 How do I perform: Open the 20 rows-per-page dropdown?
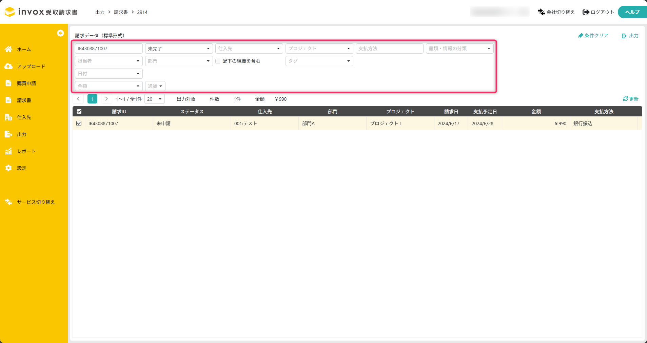click(154, 99)
